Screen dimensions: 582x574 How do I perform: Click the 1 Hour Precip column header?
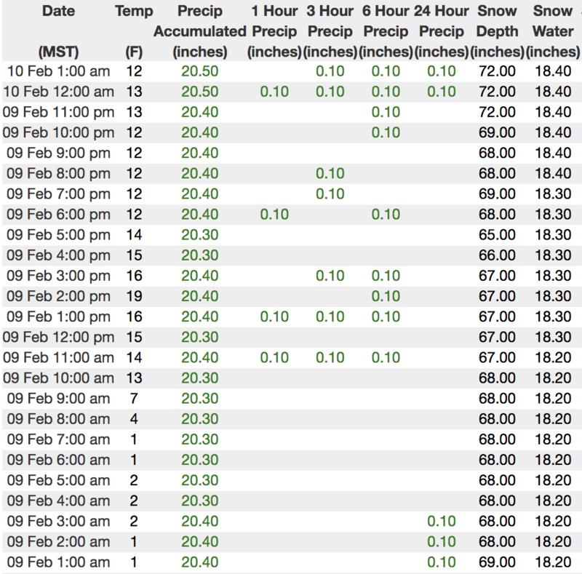click(x=274, y=33)
